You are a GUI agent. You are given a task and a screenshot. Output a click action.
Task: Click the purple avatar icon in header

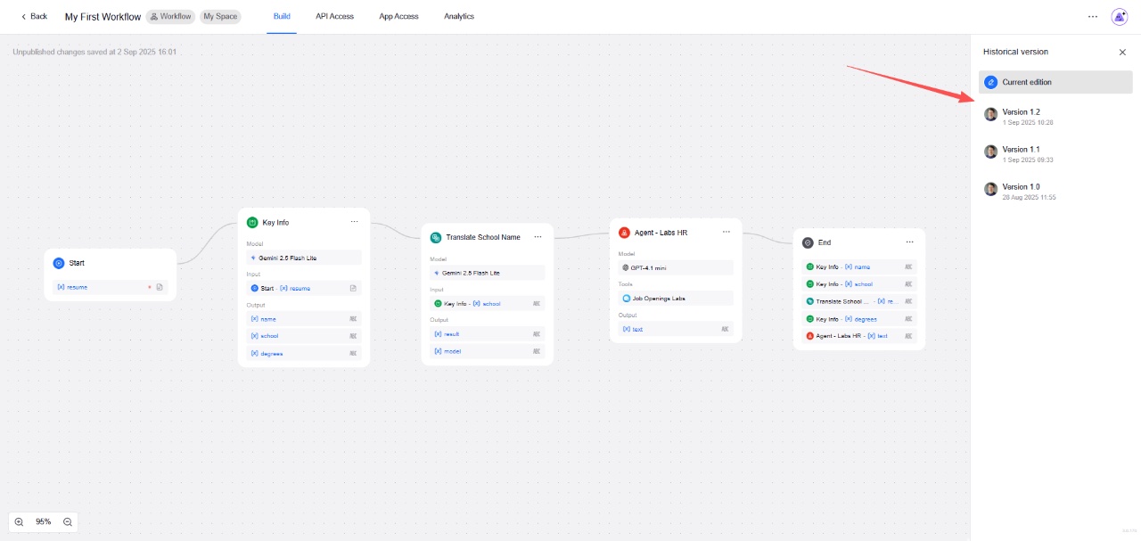(x=1120, y=16)
